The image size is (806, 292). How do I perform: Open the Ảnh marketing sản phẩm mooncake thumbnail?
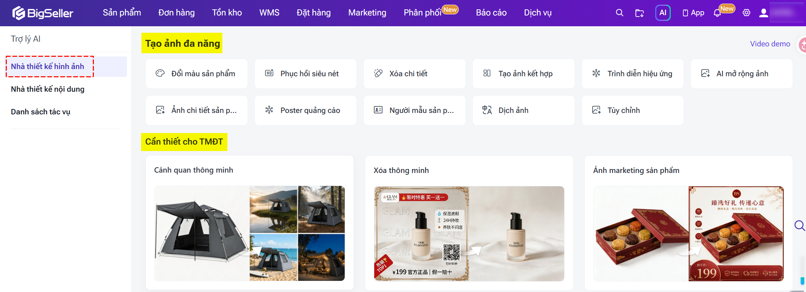click(689, 233)
